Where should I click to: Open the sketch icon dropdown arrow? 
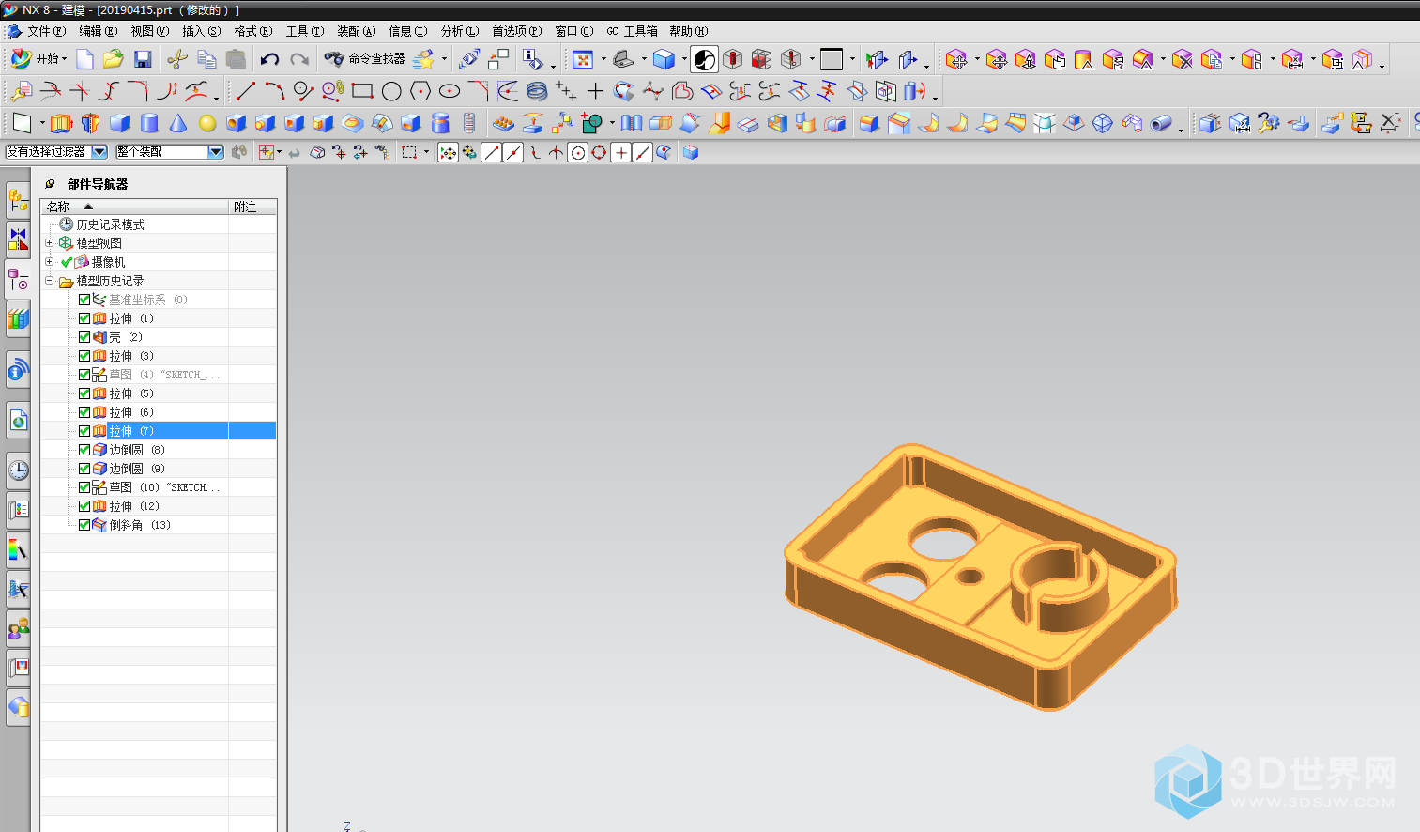(42, 124)
